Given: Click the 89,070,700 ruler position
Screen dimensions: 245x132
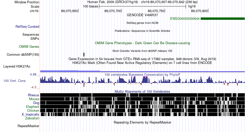Looking at the screenshot, I should [x=113, y=11].
